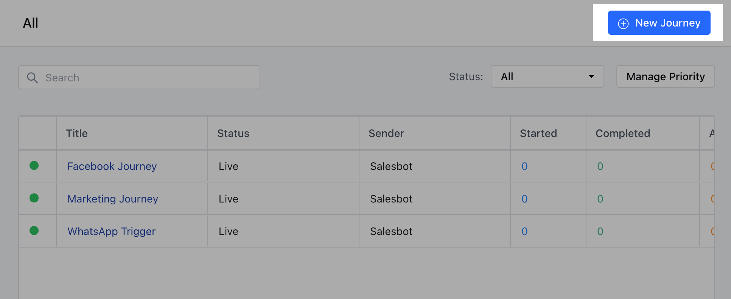Click Started count for Facebook Journey
731x299 pixels.
(x=524, y=166)
